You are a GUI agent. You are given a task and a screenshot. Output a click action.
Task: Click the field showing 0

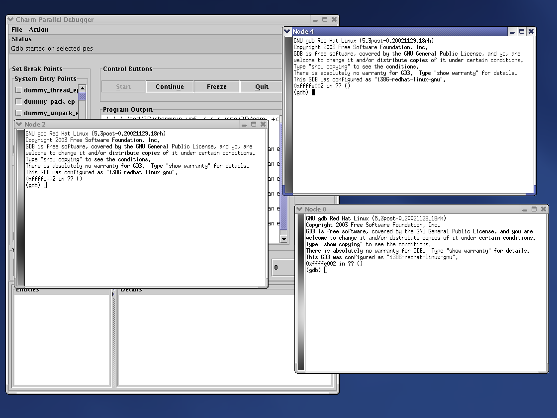coord(283,267)
